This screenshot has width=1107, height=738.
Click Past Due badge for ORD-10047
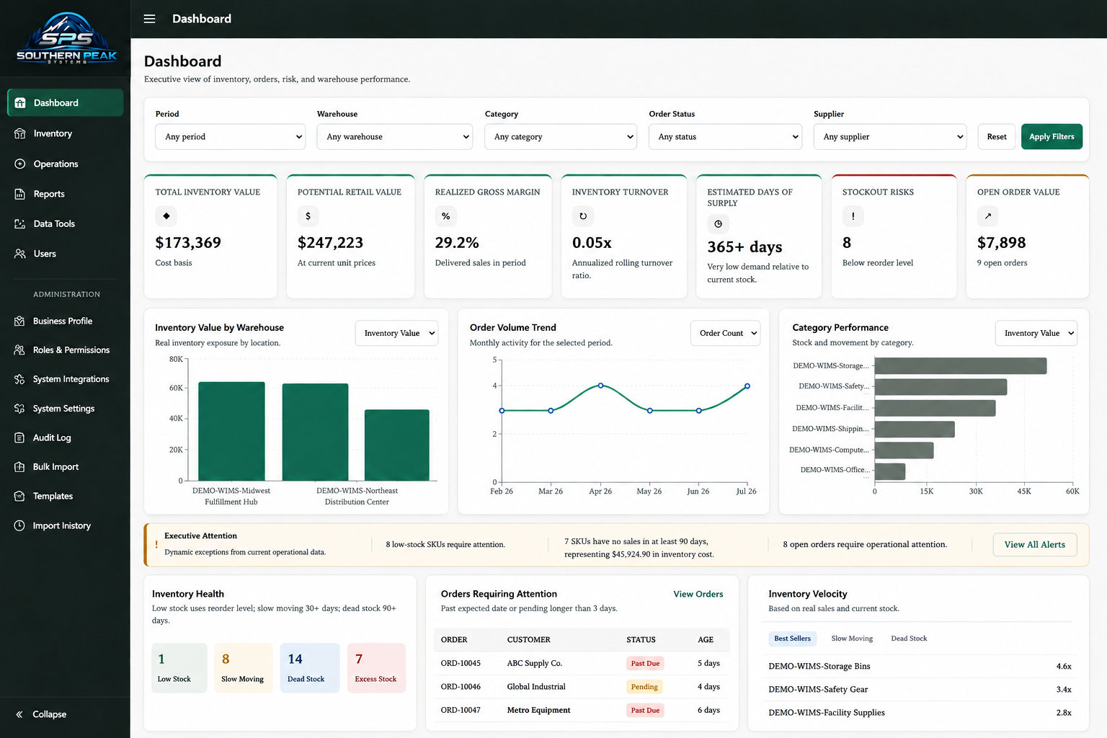tap(645, 711)
